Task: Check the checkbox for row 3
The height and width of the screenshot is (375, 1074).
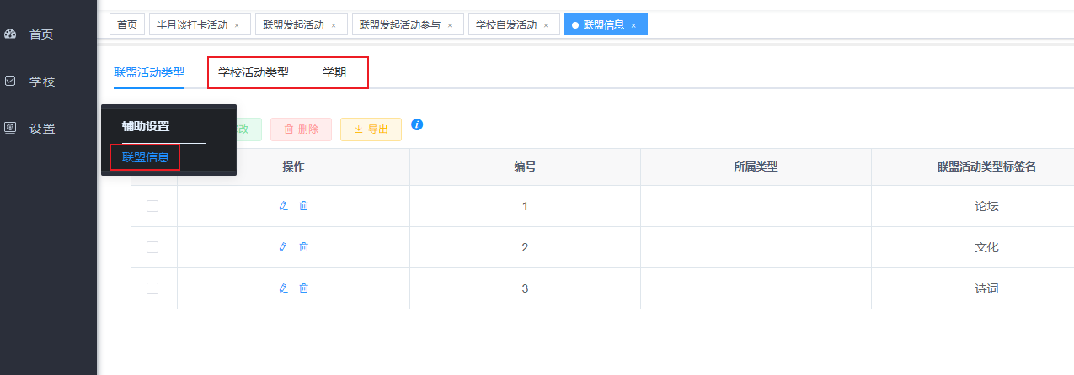Action: (x=152, y=288)
